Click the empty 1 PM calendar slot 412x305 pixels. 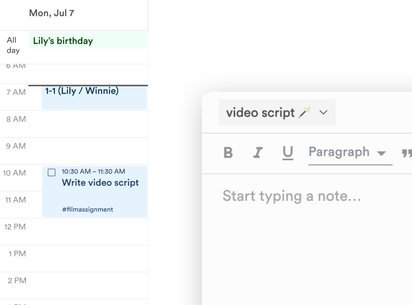coord(88,259)
